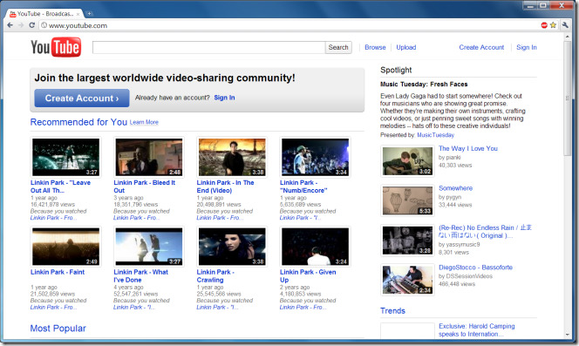Click (Re-Rec) No Endless Rain title
The width and height of the screenshot is (579, 346).
[x=485, y=232]
